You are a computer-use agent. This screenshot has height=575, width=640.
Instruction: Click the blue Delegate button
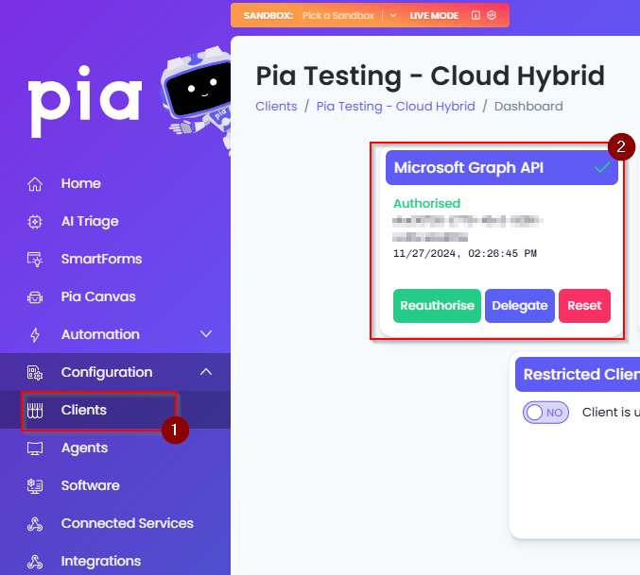pos(520,306)
